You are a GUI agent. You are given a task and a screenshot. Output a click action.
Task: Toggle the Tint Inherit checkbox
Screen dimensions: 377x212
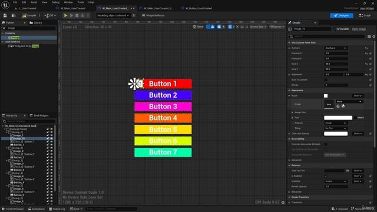(355, 118)
